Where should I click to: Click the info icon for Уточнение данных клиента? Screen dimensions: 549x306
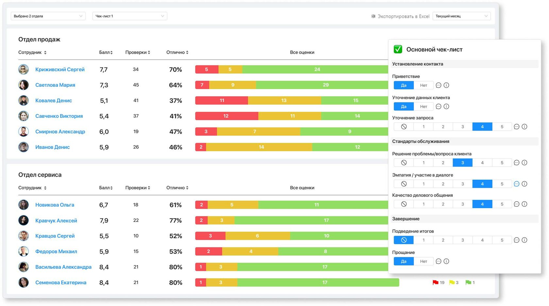point(446,107)
